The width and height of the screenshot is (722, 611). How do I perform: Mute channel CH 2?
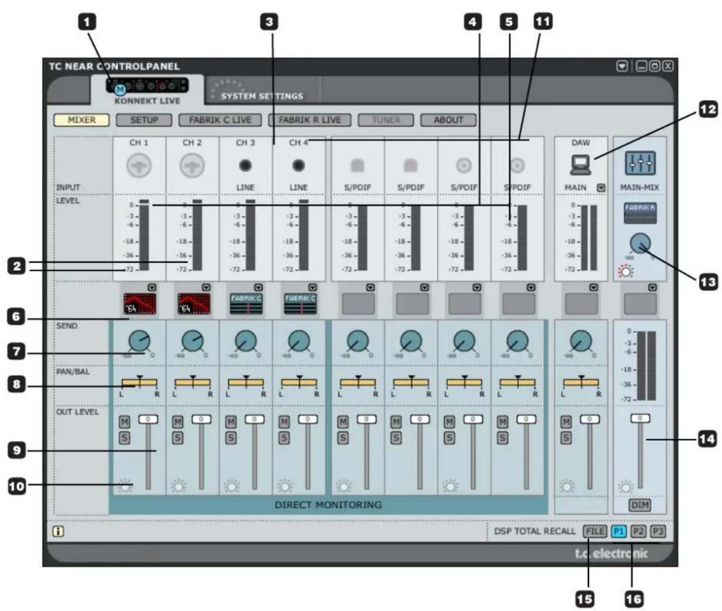click(178, 422)
